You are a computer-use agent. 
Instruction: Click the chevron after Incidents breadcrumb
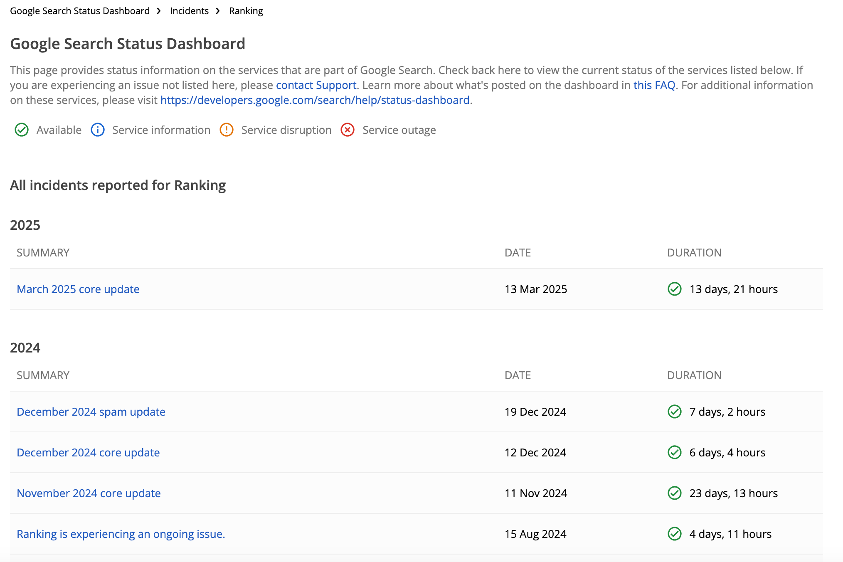click(218, 11)
